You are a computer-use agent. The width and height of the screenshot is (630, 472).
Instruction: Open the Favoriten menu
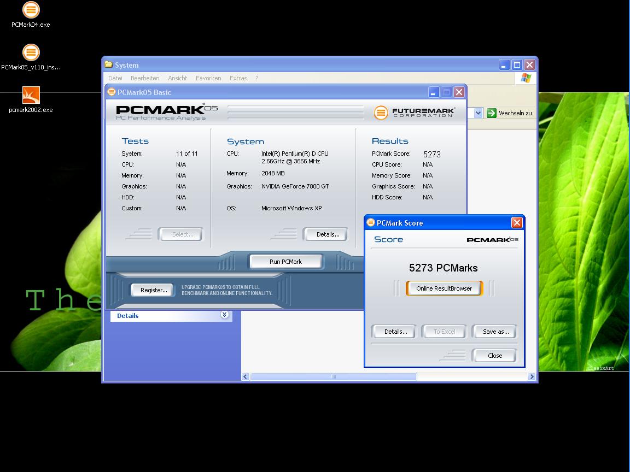click(208, 78)
